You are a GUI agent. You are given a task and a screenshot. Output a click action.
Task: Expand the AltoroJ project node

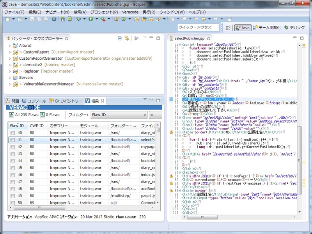click(10, 46)
